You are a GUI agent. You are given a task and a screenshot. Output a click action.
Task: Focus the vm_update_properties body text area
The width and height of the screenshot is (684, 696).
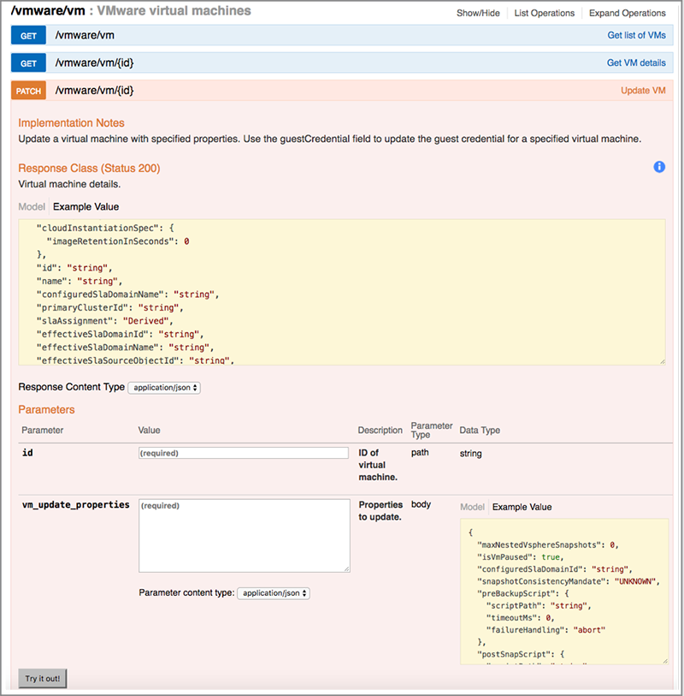click(245, 536)
